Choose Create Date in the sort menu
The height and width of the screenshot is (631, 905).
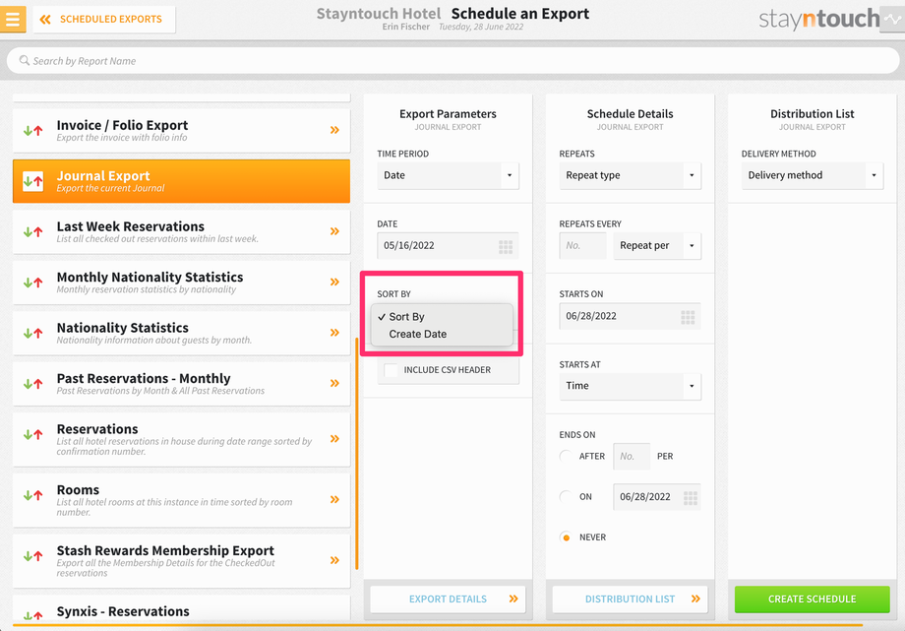(442, 334)
